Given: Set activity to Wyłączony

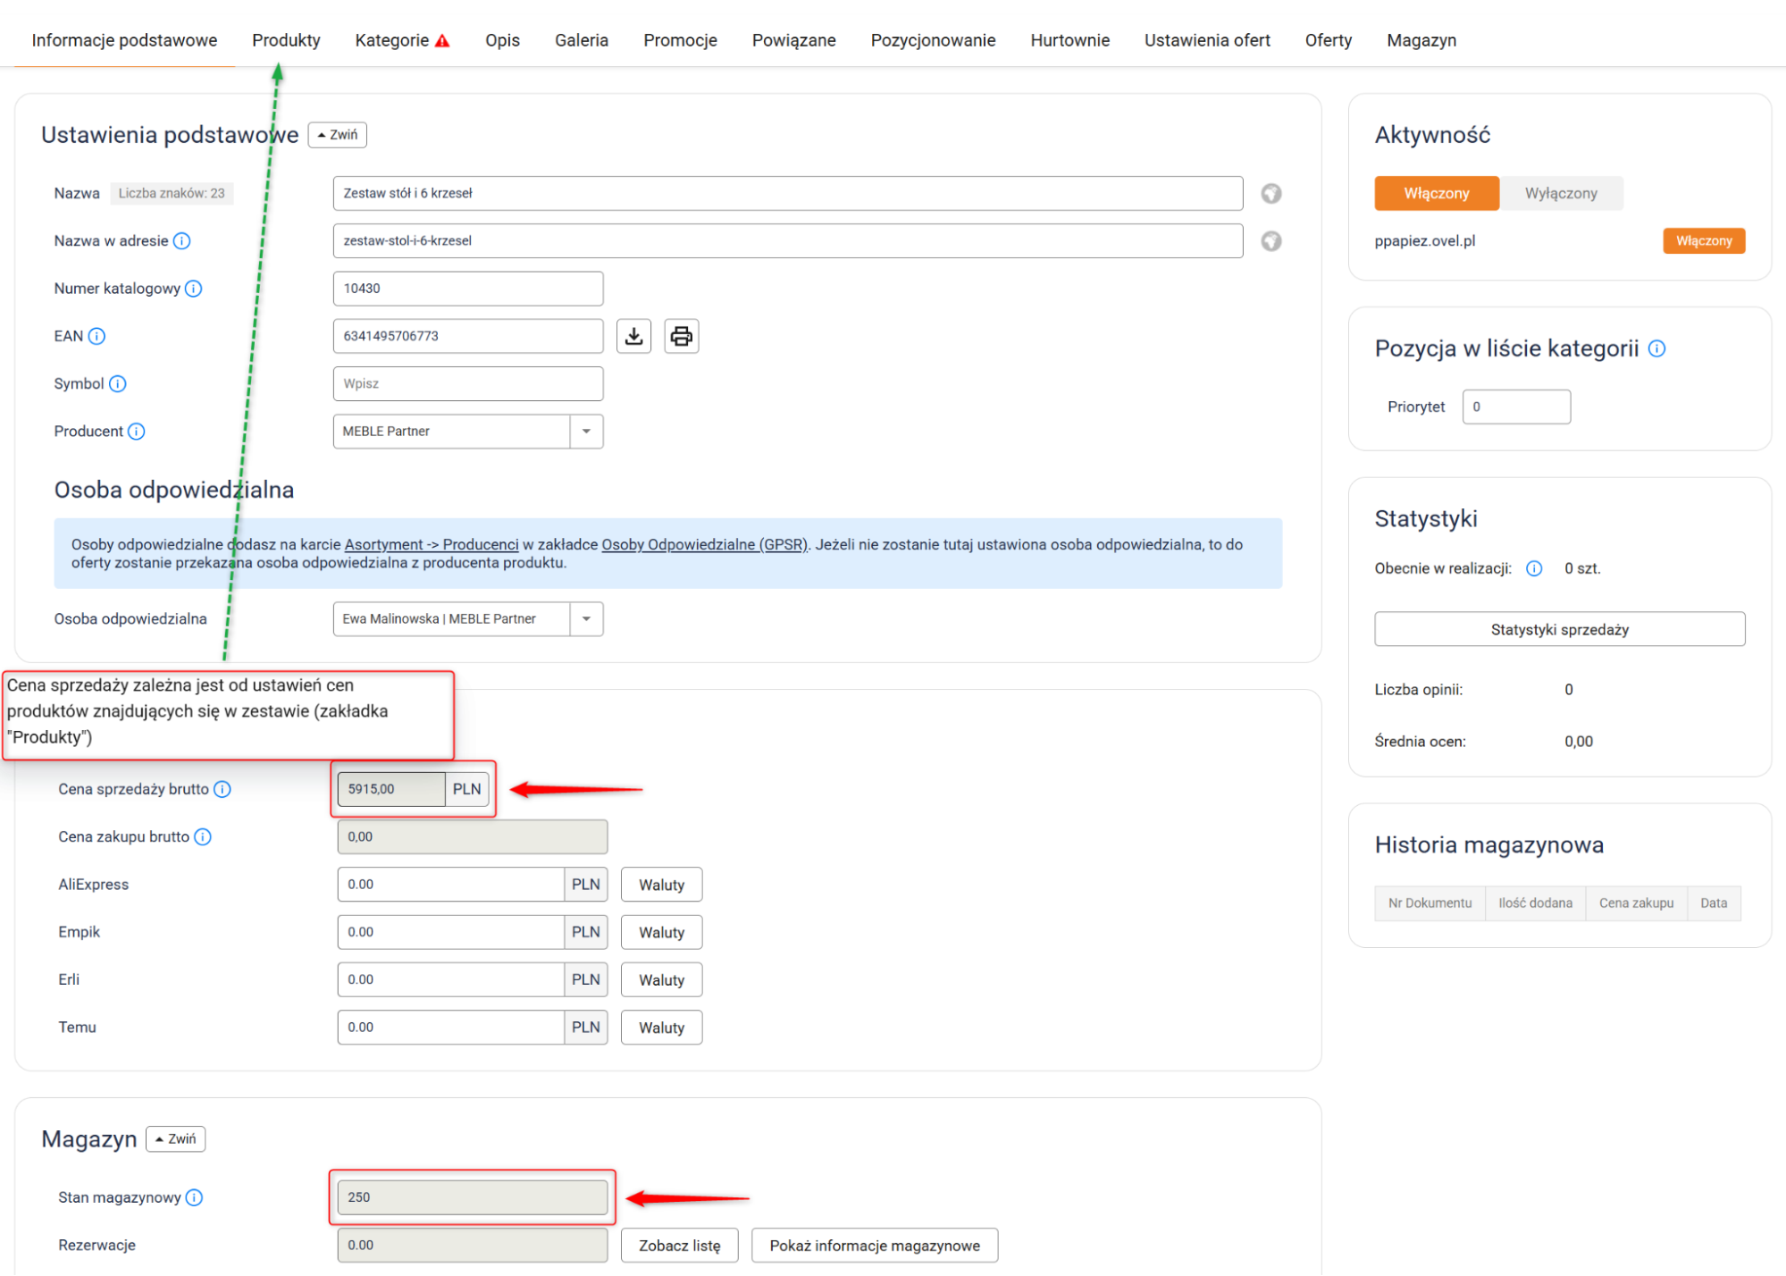Looking at the screenshot, I should pos(1560,193).
